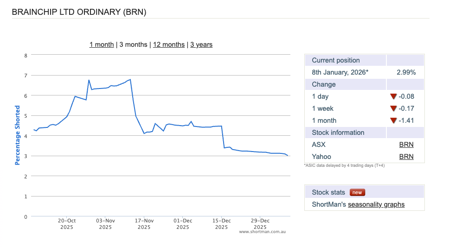Click the 15-Dec 2025 axis date label
The height and width of the screenshot is (247, 449).
(x=221, y=224)
